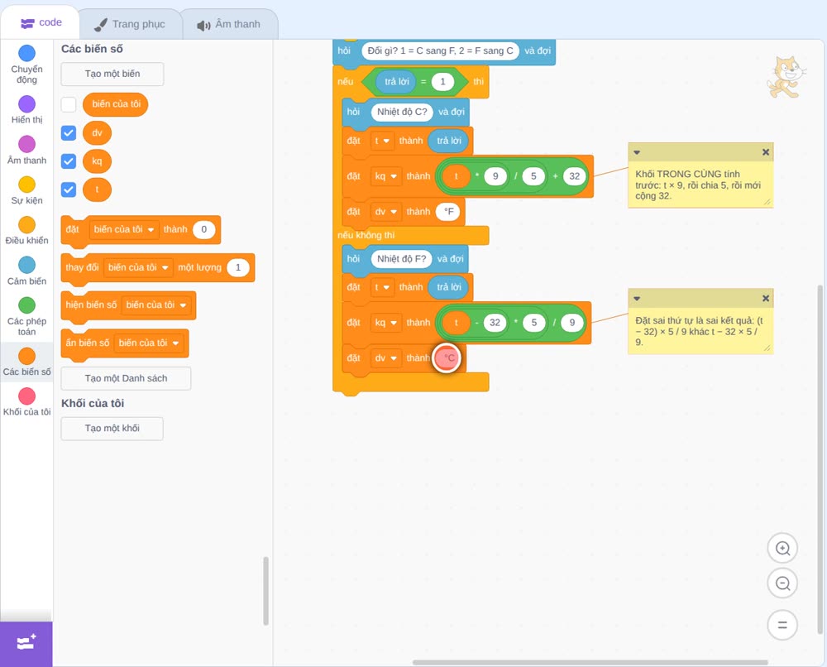This screenshot has height=667, width=827.
Task: Select the Hiển thị category circle
Action: [27, 104]
